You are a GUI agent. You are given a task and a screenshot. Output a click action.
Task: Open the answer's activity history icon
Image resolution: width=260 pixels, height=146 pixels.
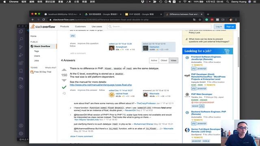click(64, 94)
